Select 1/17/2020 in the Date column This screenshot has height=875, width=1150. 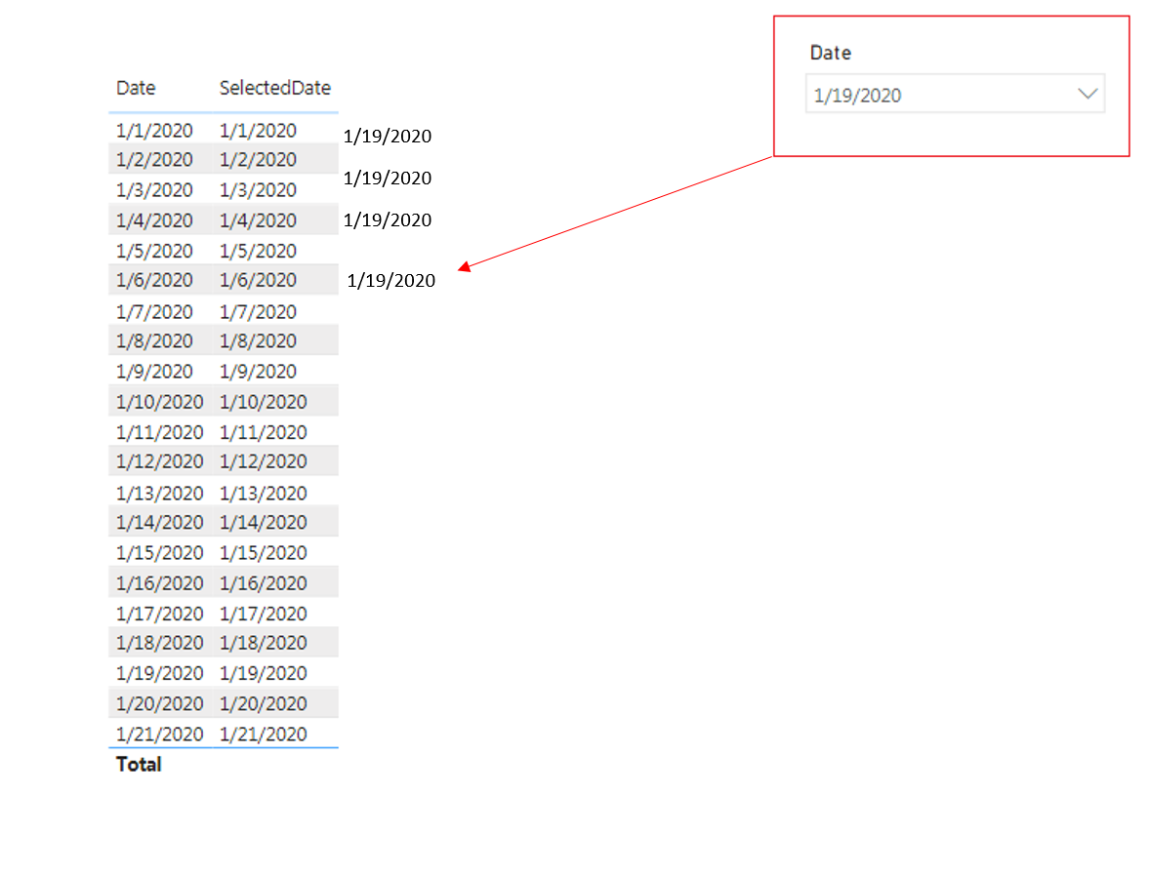pos(159,614)
